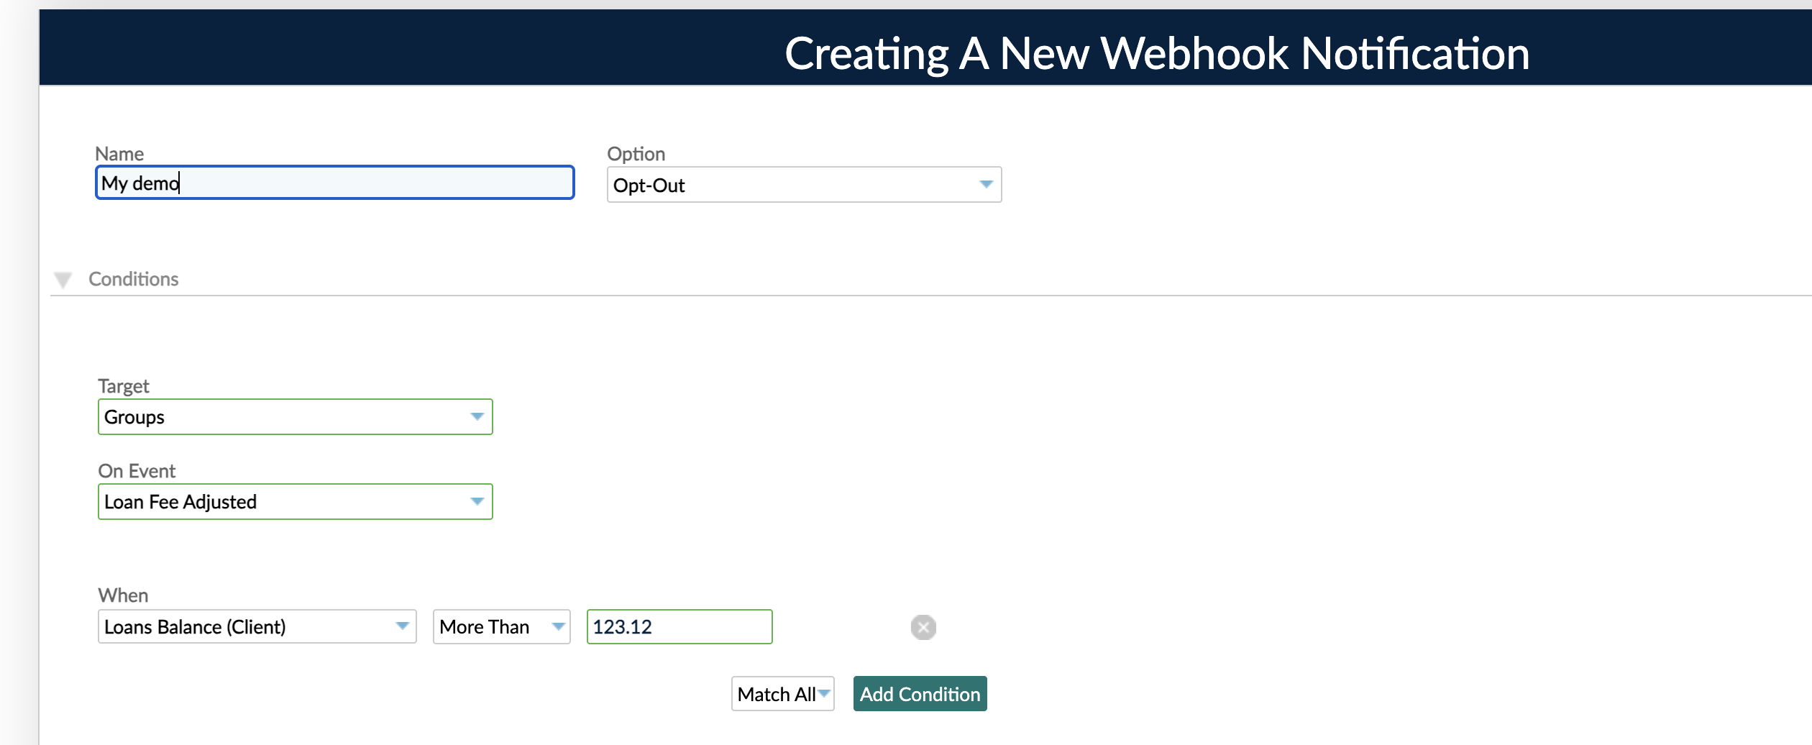Click the Conditions section label
Screen dimensions: 1812x745
(133, 279)
